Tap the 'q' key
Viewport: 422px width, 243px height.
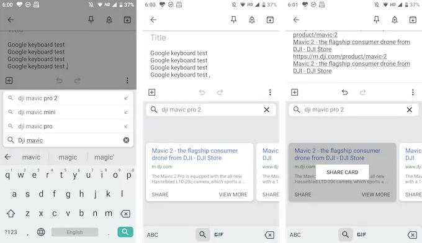[7, 175]
